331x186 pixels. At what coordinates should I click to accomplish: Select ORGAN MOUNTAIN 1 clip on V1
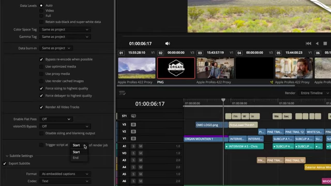point(206,139)
